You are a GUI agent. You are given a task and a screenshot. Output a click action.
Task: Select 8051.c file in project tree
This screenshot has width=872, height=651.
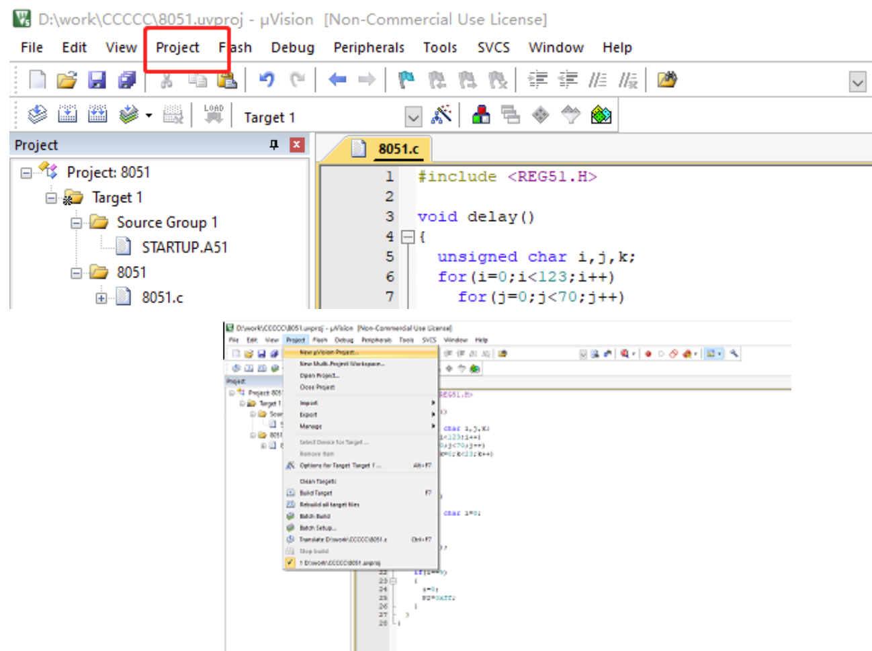pos(163,298)
